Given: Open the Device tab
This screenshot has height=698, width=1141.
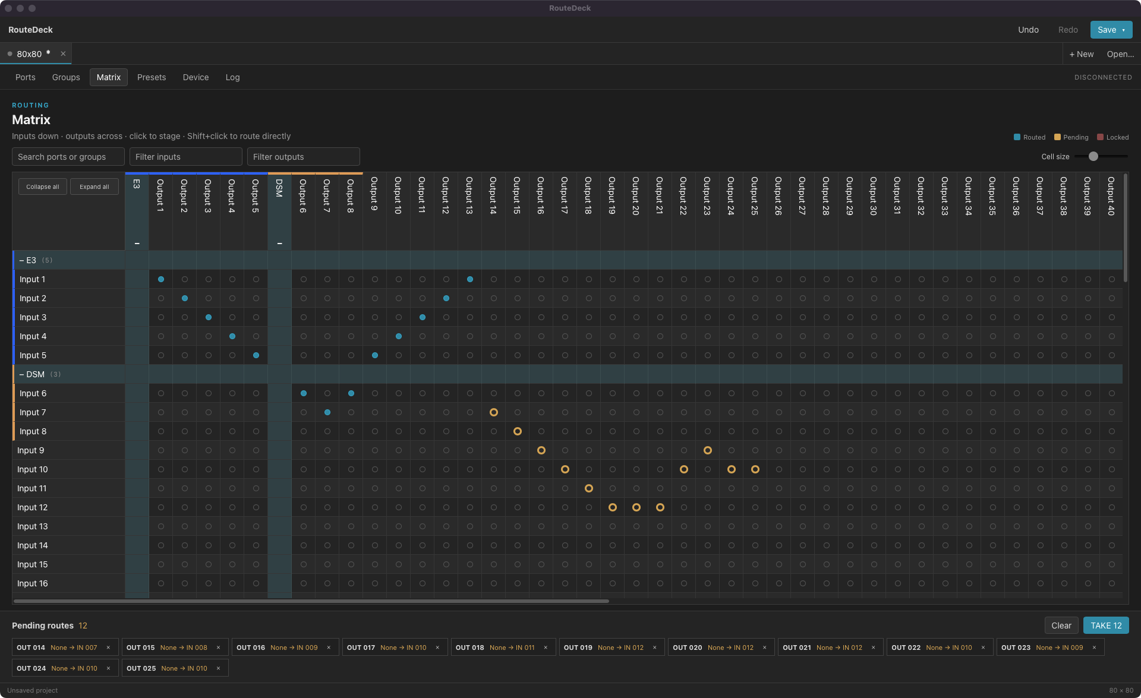Looking at the screenshot, I should coord(196,77).
